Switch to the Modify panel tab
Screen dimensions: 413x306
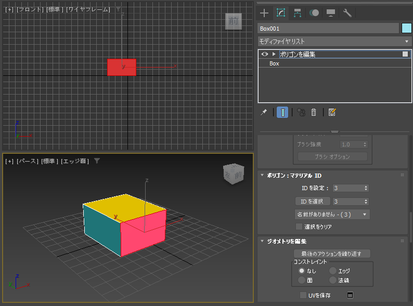tap(281, 13)
